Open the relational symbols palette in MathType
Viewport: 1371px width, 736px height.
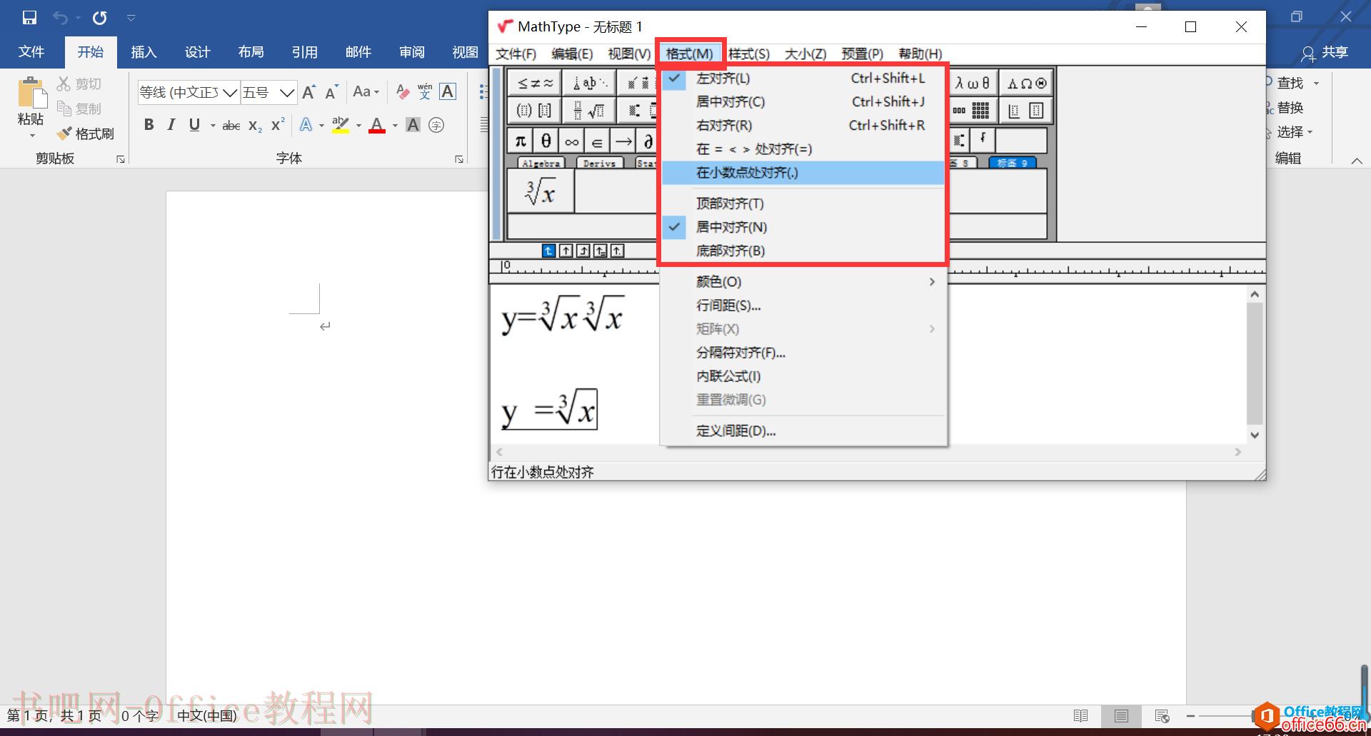click(535, 84)
